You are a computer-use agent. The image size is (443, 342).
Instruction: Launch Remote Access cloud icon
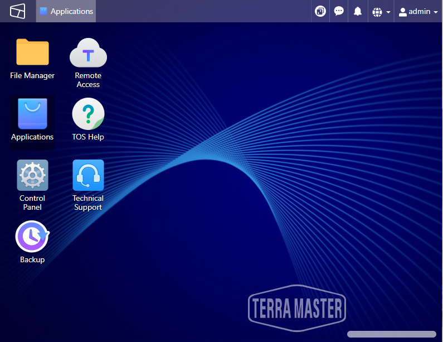(88, 53)
